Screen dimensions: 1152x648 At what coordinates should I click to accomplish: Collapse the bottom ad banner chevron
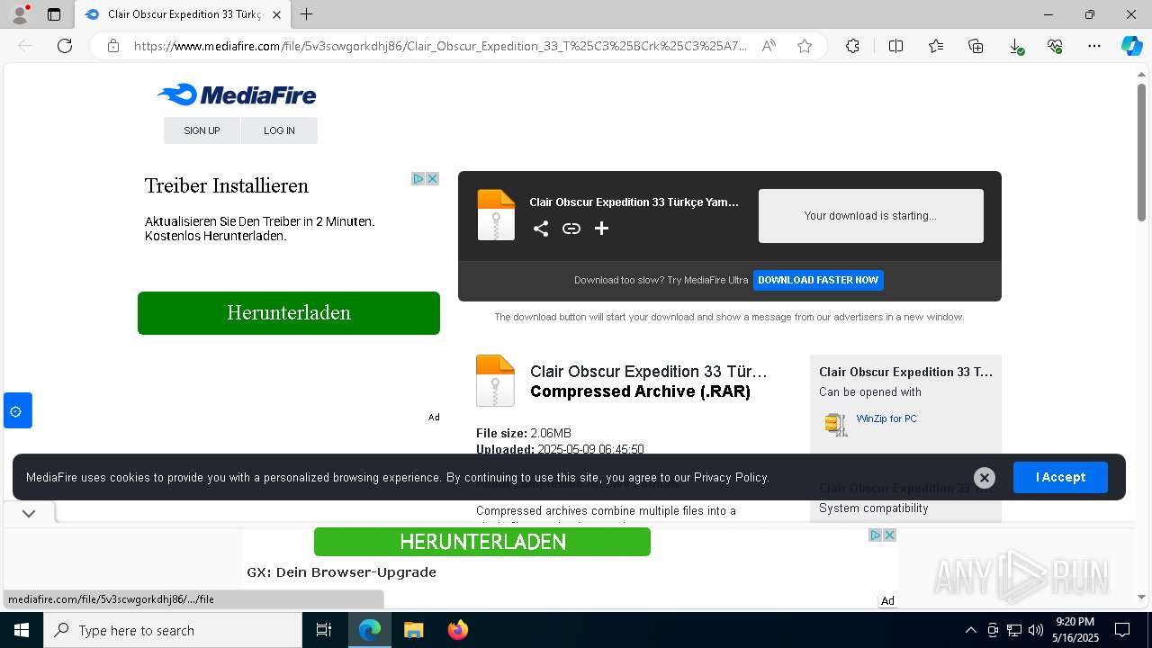[x=29, y=513]
